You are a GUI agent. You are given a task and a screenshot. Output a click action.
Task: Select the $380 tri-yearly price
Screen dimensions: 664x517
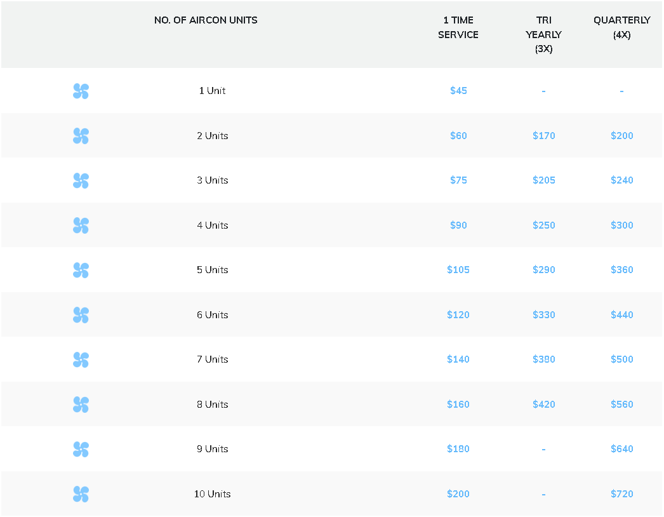[x=544, y=359]
